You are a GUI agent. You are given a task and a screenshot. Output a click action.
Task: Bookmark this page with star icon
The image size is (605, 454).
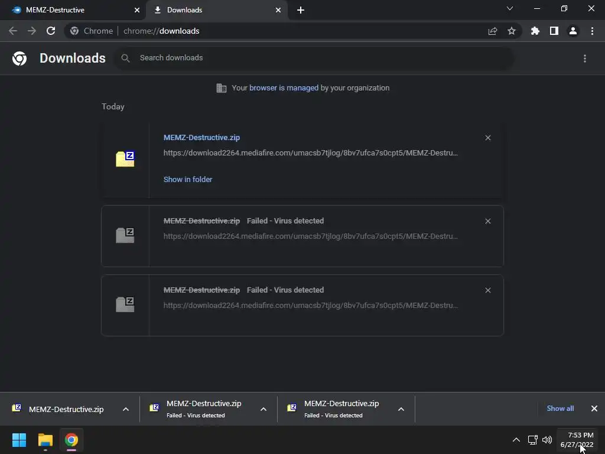(x=512, y=31)
